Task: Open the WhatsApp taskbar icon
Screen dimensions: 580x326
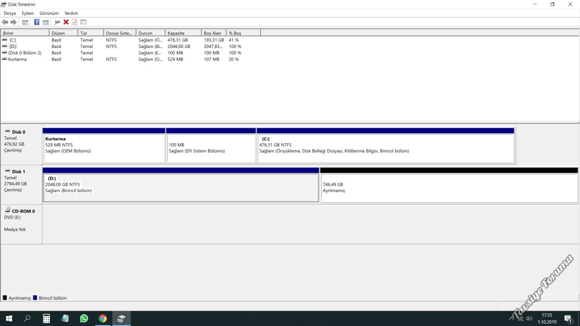Action: [84, 318]
